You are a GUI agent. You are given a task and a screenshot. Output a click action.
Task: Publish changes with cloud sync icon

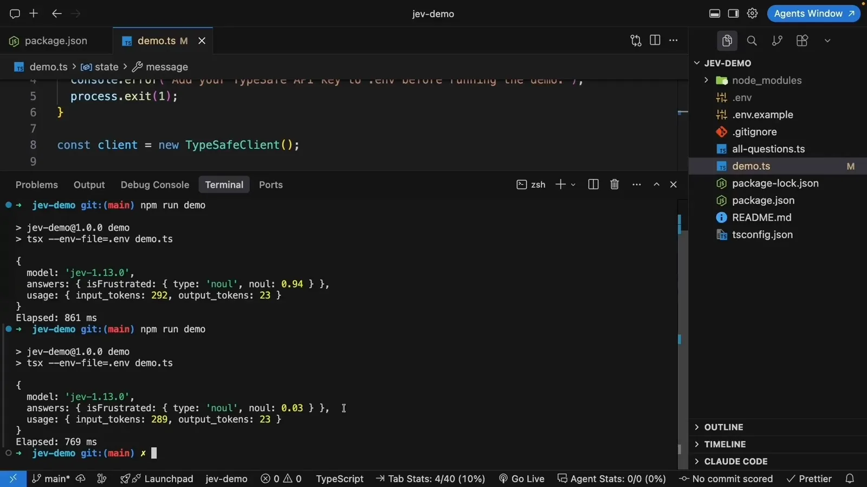coord(81,478)
